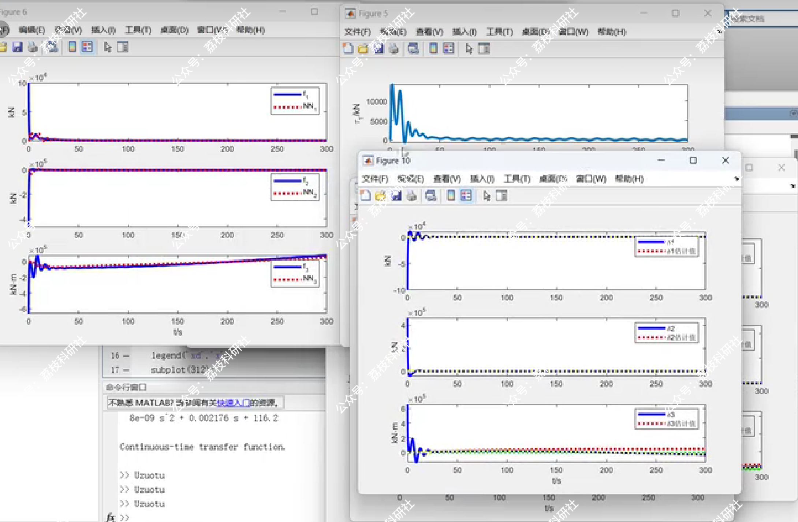Expand dock arrow at Figure 10 menu bar end
This screenshot has height=522, width=798.
click(736, 179)
